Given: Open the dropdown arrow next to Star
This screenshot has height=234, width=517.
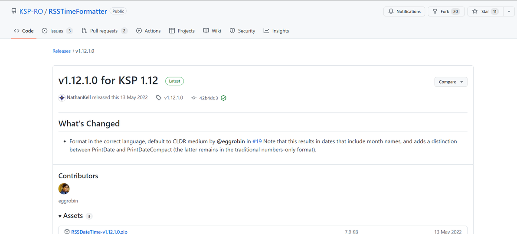Looking at the screenshot, I should click(509, 12).
